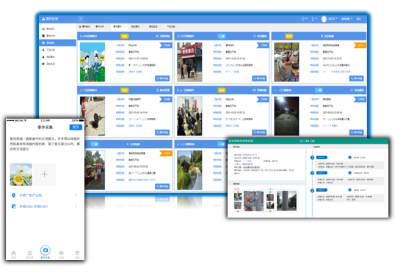Select the highlighted third item in left sidebar

[x=58, y=42]
